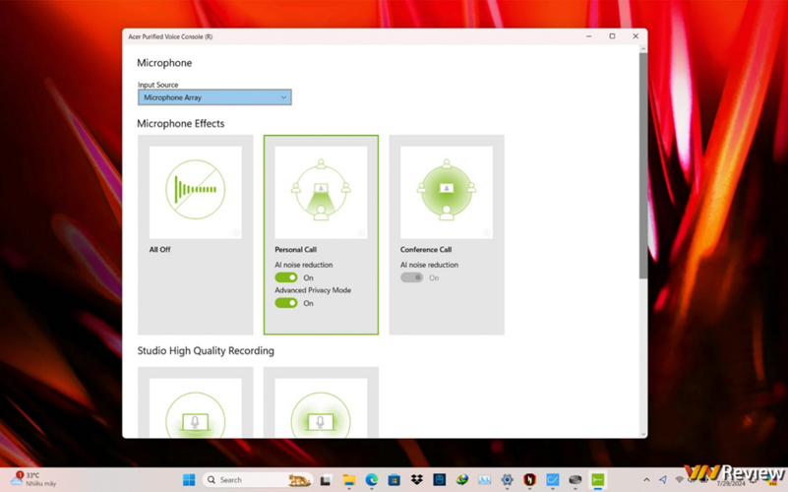Screen dimensions: 788x492
Task: Toggle Conference Call AI noise reduction switch
Action: [411, 277]
